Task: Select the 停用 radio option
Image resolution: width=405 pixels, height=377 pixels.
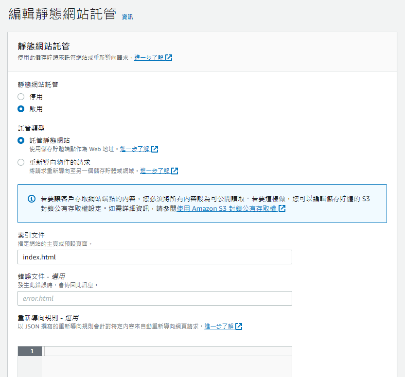Action: [x=21, y=97]
